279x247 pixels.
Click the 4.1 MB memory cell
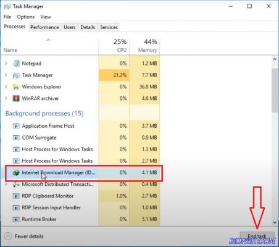pos(144,173)
